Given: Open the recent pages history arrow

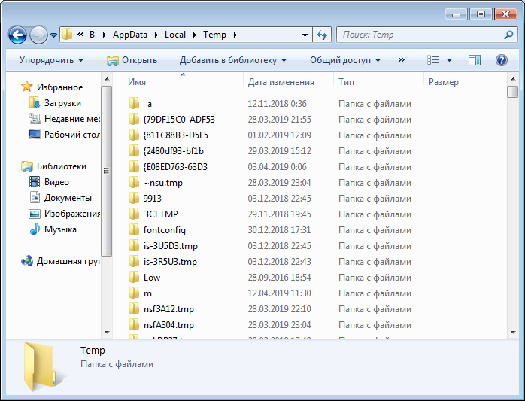Looking at the screenshot, I should (x=53, y=35).
